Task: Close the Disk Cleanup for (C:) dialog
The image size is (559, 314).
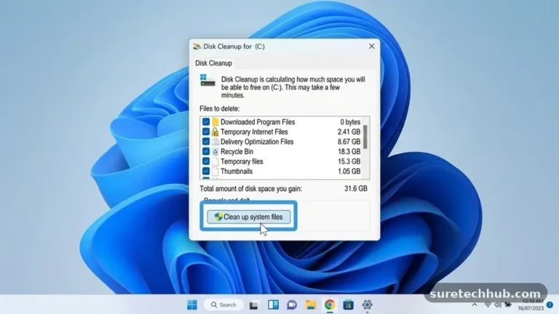Action: coord(371,47)
